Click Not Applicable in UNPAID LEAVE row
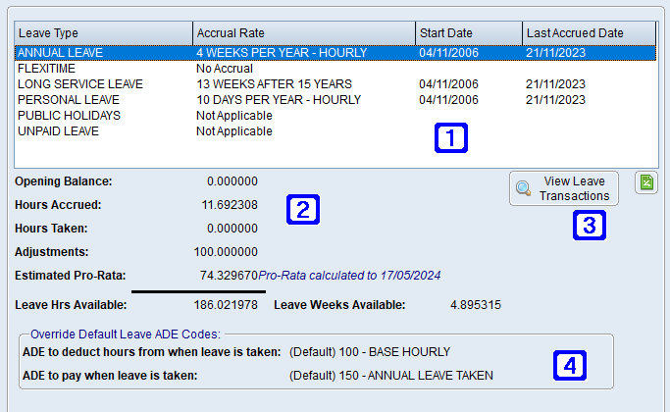 click(234, 131)
